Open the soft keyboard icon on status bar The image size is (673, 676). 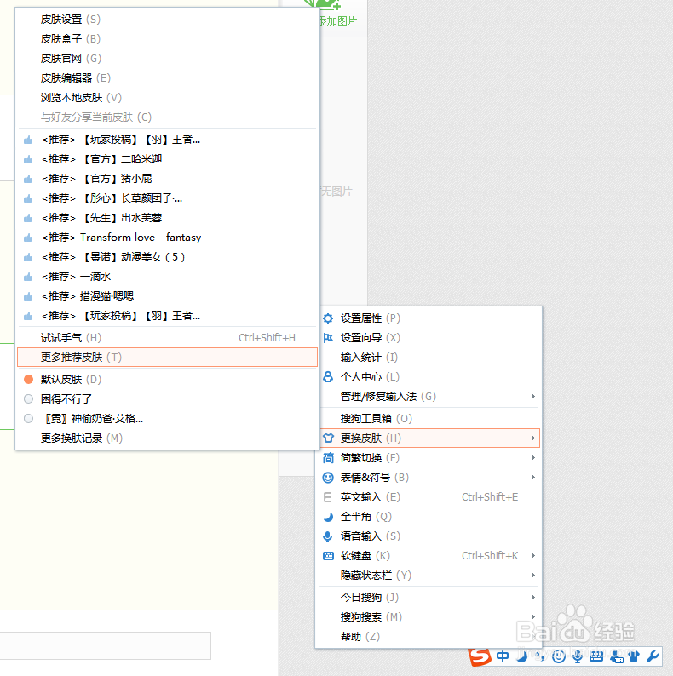[596, 656]
